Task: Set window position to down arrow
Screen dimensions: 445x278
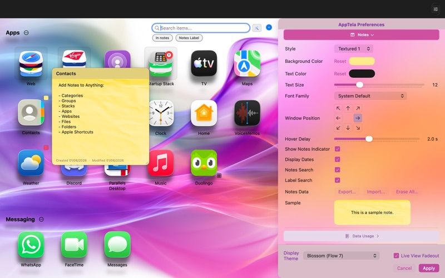Action: (x=348, y=128)
